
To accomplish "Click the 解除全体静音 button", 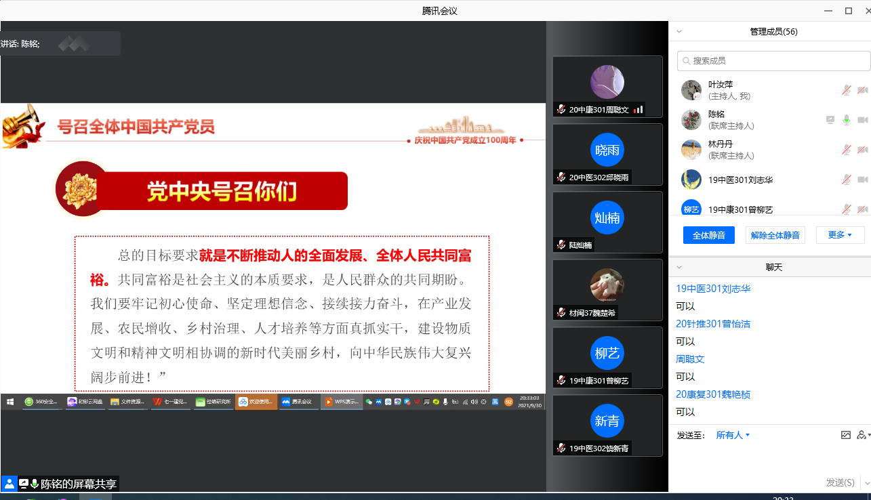I will (775, 235).
